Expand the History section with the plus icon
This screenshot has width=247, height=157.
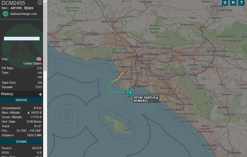tap(40, 94)
